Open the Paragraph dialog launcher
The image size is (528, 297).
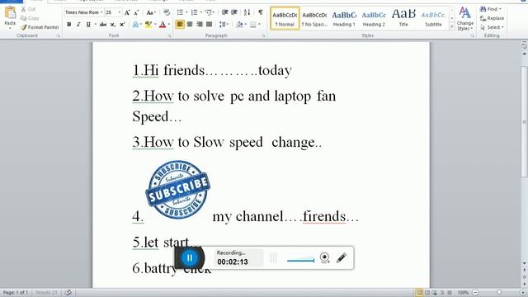pyautogui.click(x=263, y=35)
